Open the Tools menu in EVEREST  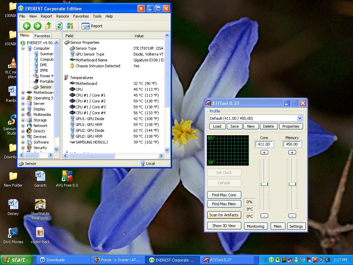[97, 16]
